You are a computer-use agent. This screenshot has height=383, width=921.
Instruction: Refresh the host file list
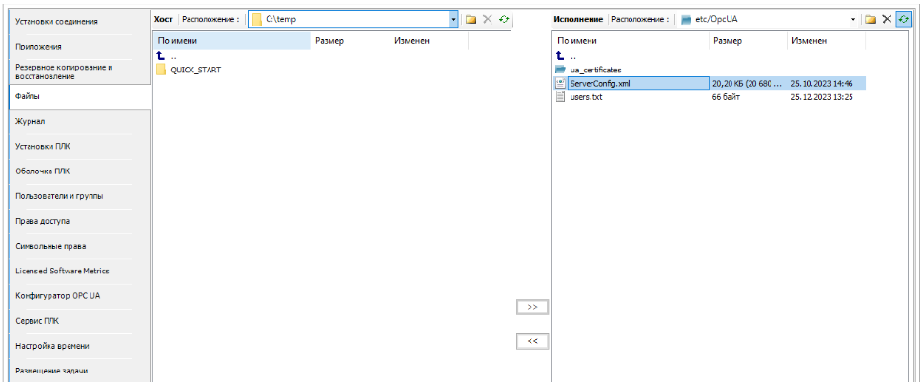pyautogui.click(x=503, y=19)
